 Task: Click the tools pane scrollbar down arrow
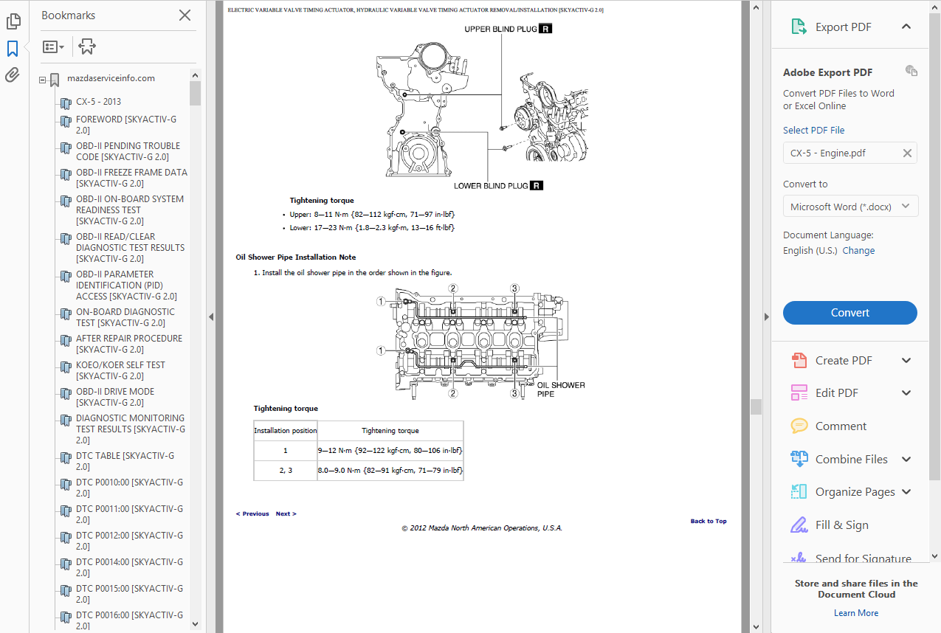(x=935, y=556)
